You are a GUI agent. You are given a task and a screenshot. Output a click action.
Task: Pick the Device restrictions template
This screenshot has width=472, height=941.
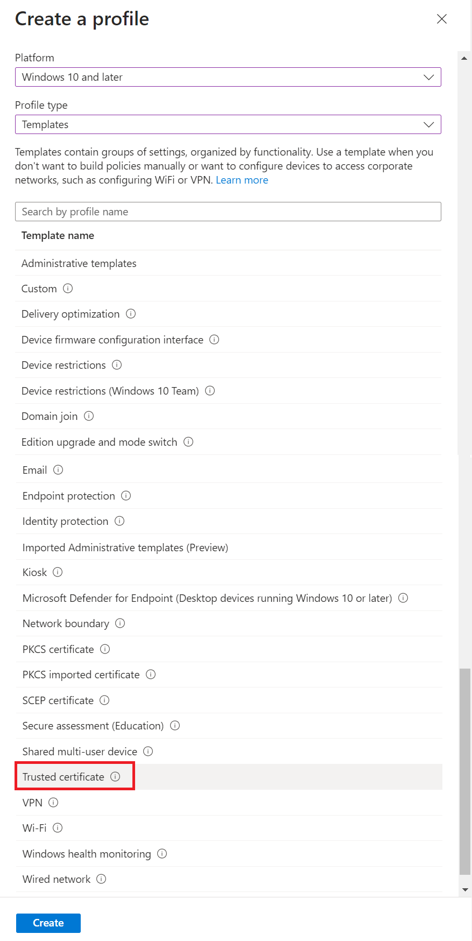click(x=64, y=365)
